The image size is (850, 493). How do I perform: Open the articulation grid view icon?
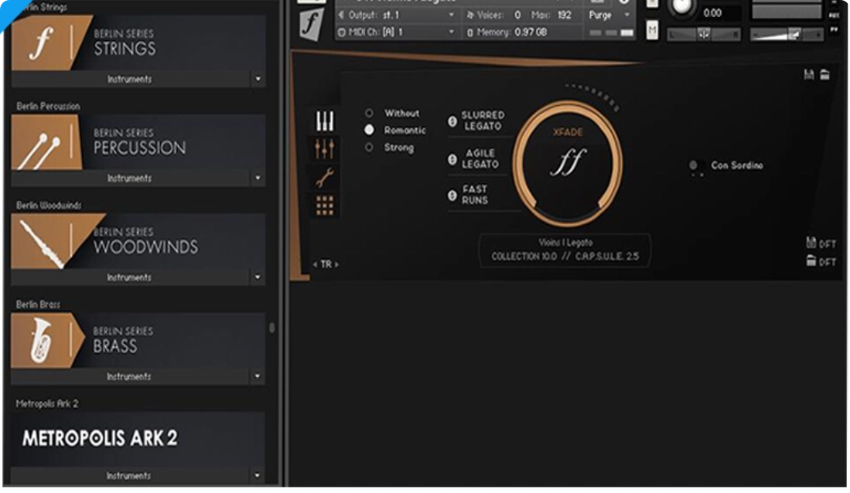(x=325, y=206)
